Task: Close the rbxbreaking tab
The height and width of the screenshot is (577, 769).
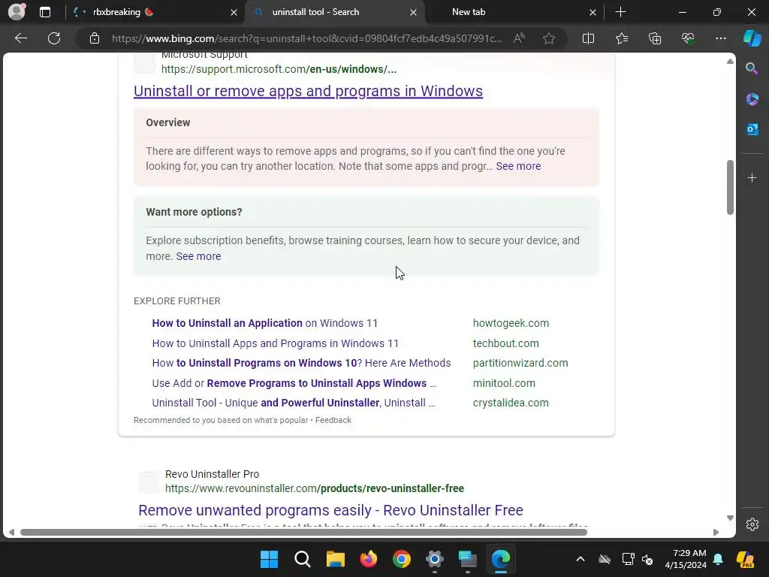Action: 234,12
